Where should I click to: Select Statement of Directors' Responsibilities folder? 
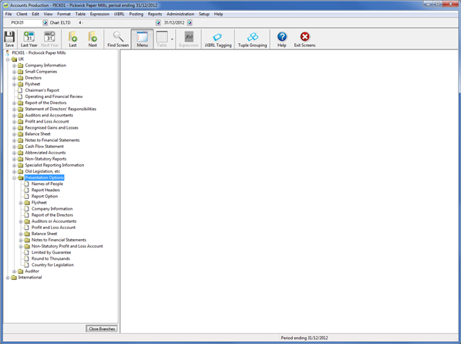(x=61, y=110)
